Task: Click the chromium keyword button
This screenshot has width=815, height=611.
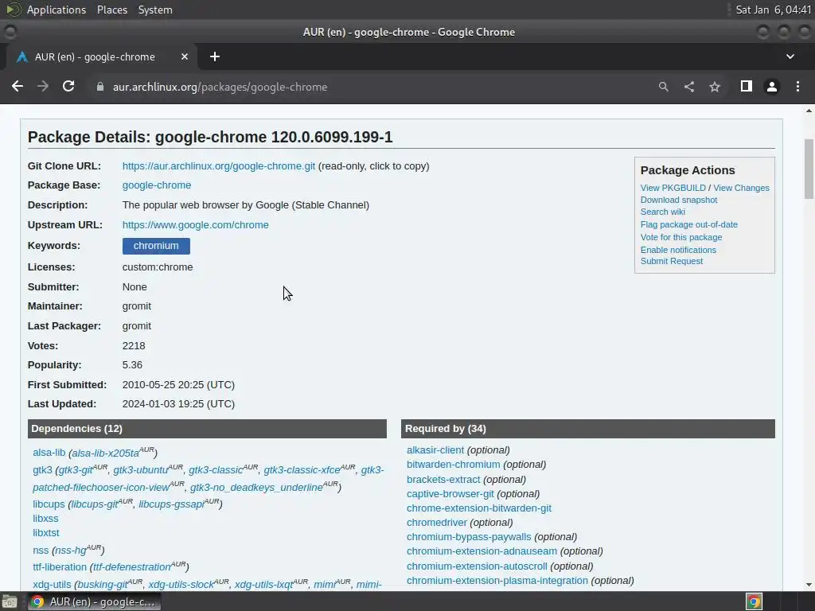Action: (x=156, y=246)
